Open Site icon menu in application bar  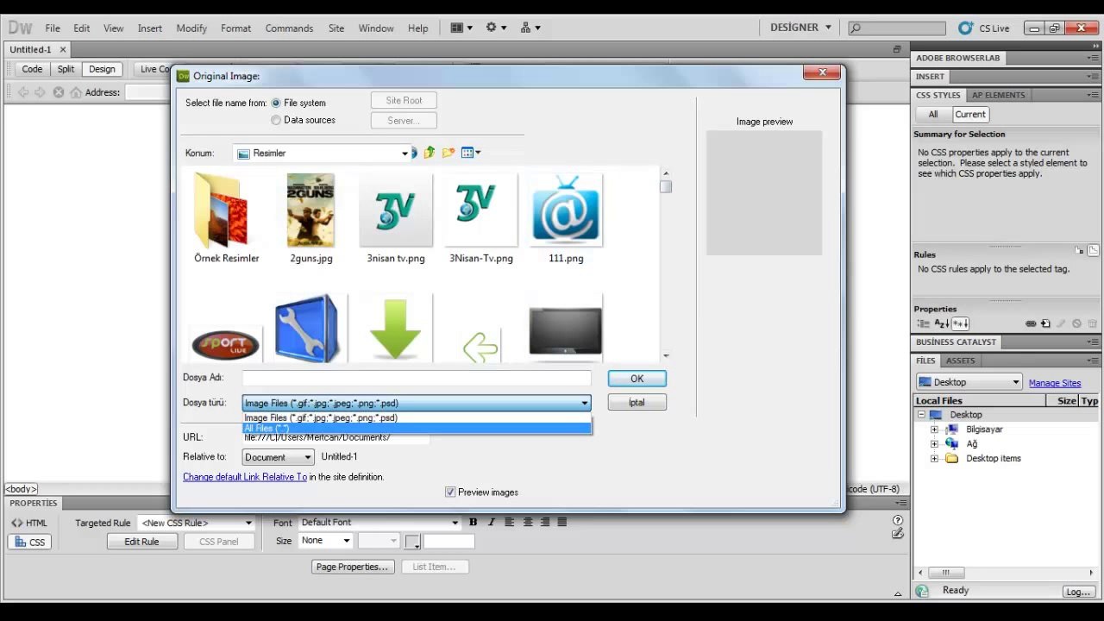[x=530, y=28]
